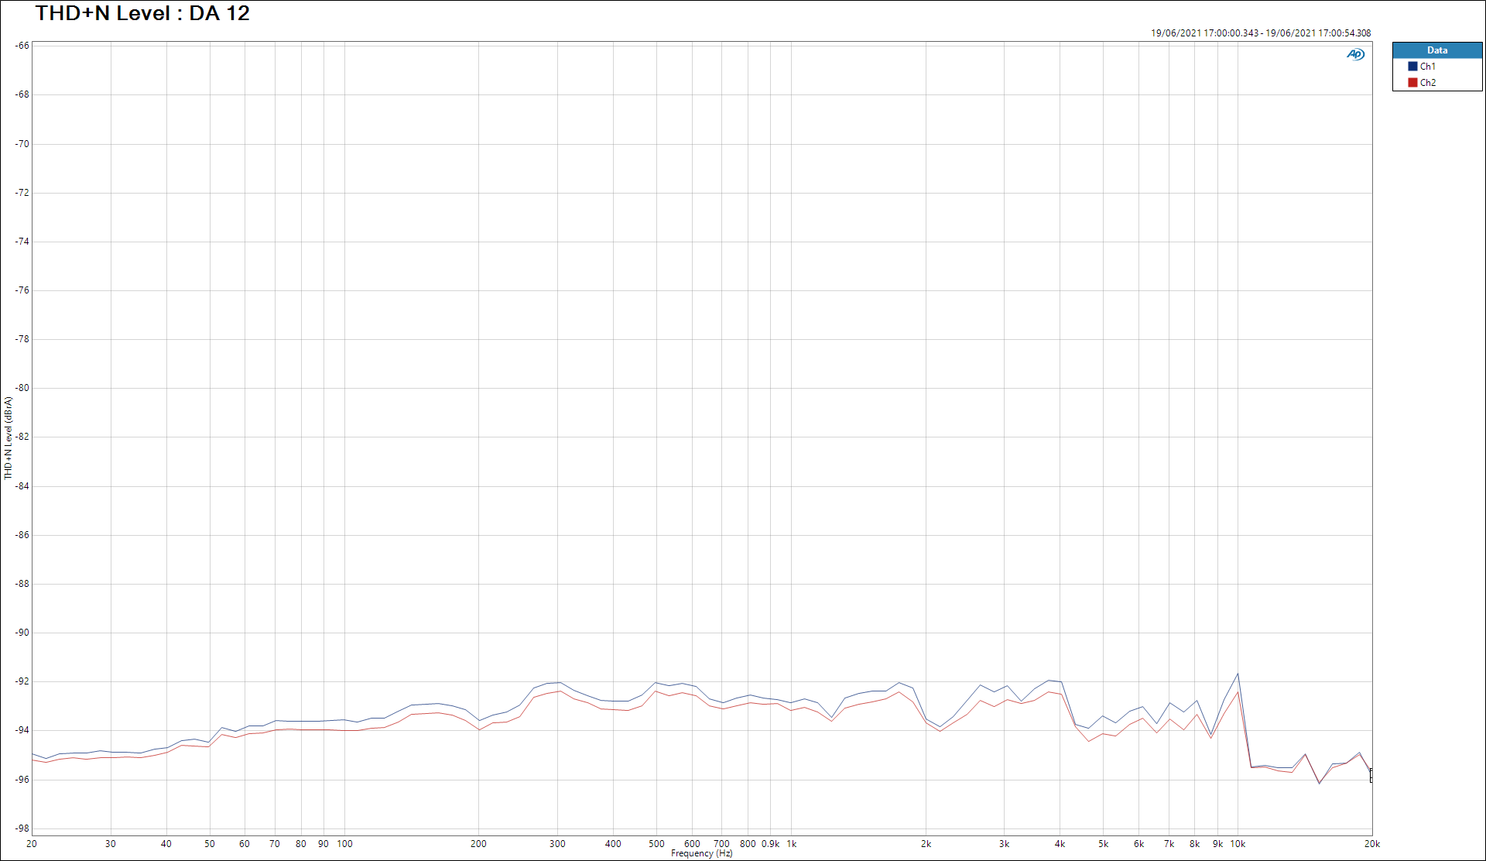
Task: Click the 20 label at frequency axis start
Action: coord(32,844)
